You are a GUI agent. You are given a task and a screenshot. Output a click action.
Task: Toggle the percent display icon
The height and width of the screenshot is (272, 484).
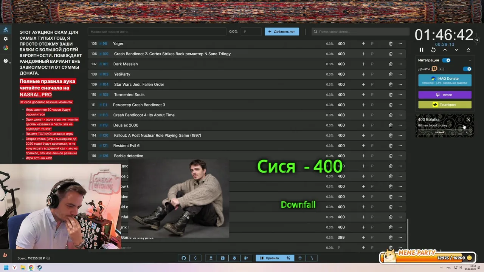pyautogui.click(x=288, y=258)
